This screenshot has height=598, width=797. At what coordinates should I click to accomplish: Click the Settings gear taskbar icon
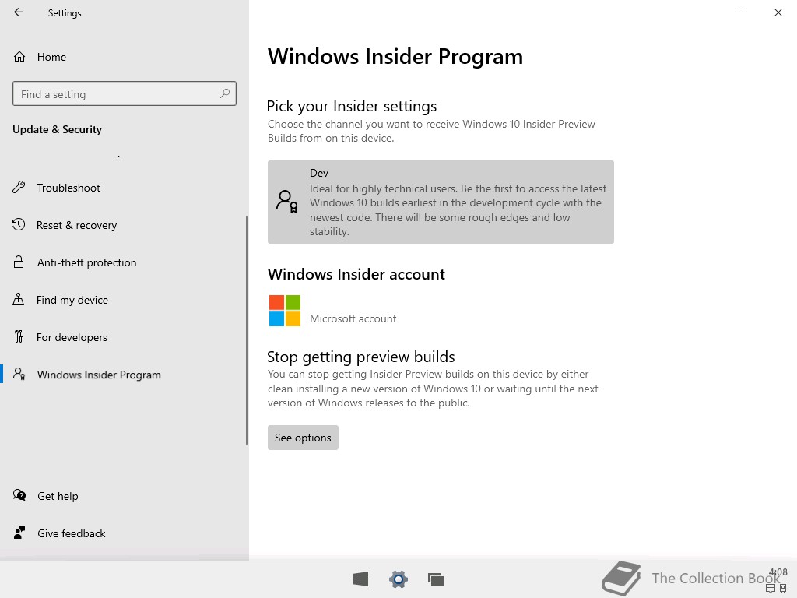tap(398, 579)
